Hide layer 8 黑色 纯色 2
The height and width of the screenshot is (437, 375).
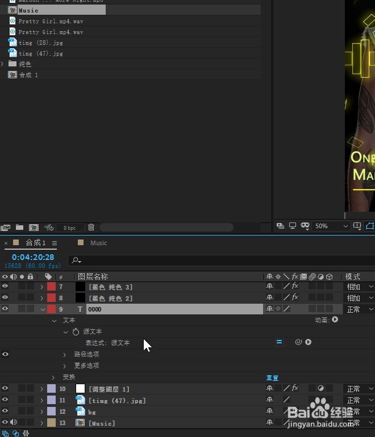coord(5,297)
